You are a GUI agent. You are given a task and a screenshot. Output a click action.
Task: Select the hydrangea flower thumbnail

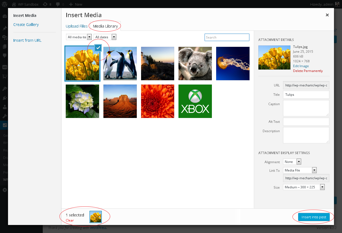point(82,101)
